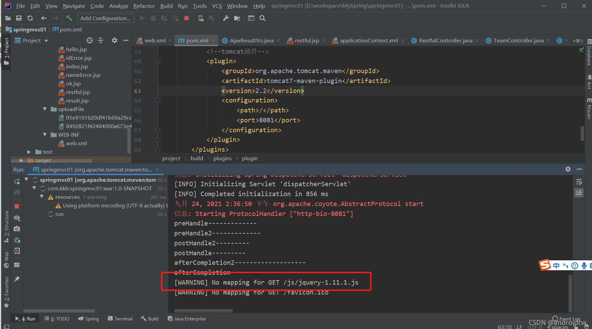Open the Navigate menu
592x329 pixels.
74,6
